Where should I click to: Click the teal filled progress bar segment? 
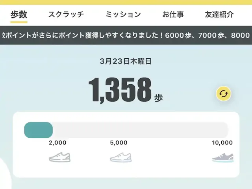[x=38, y=130]
